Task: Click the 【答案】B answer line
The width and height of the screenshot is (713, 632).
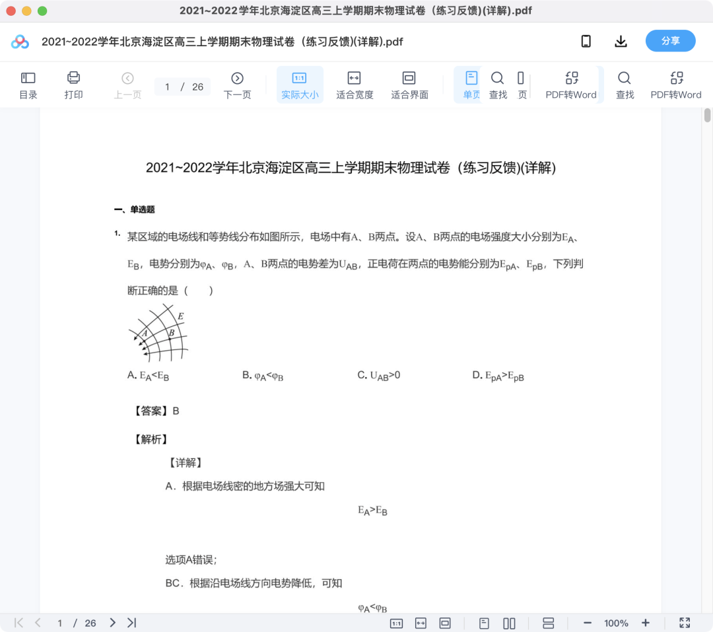Action: point(155,411)
